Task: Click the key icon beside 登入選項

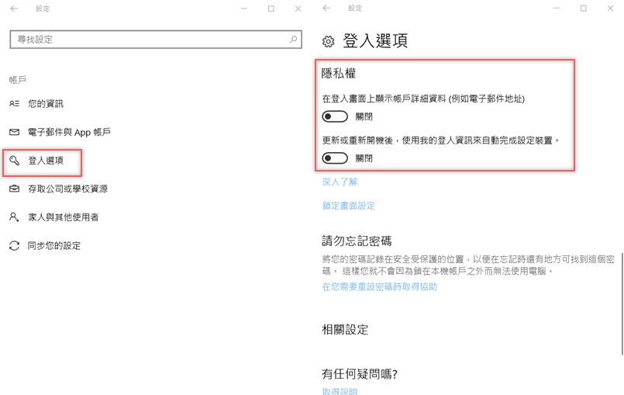Action: (14, 160)
